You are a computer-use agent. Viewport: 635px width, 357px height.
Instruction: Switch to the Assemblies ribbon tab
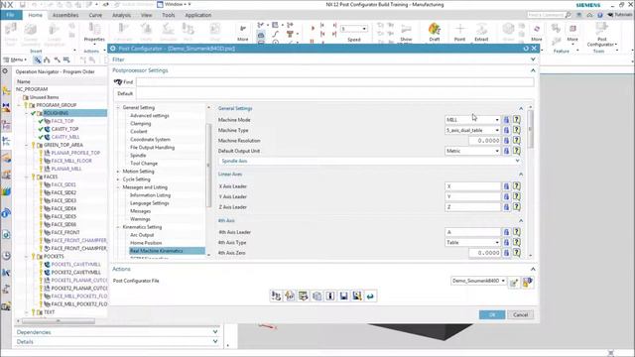pyautogui.click(x=65, y=15)
